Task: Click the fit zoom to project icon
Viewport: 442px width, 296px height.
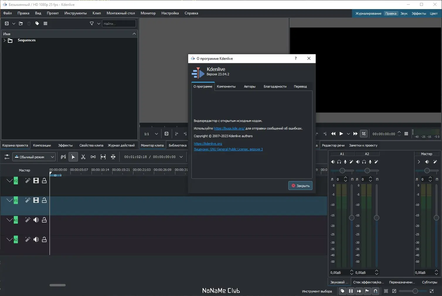Action: point(386,291)
